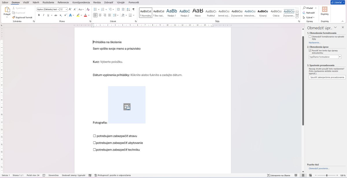Click the bulleted list icon

click(x=95, y=9)
